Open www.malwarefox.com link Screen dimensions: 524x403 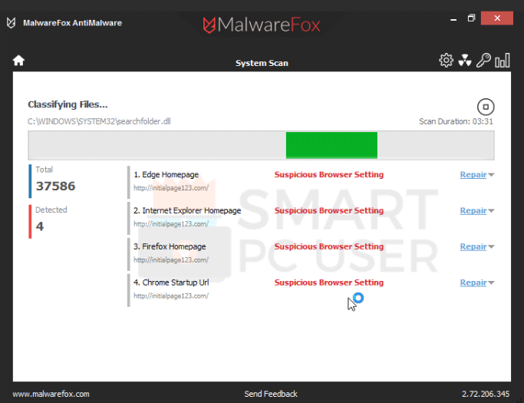[51, 394]
